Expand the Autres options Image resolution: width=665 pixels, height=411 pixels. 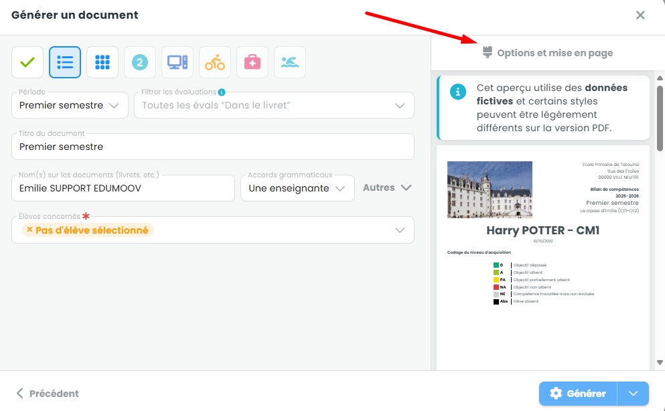(x=387, y=188)
